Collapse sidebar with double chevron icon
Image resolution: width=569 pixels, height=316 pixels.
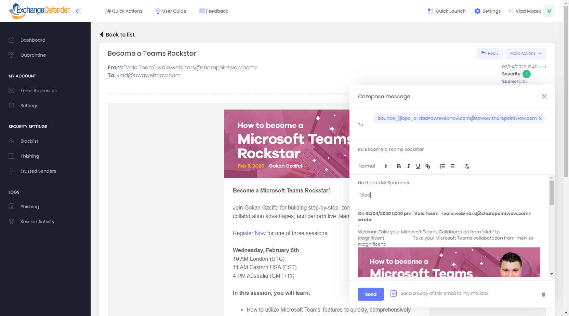tap(78, 11)
